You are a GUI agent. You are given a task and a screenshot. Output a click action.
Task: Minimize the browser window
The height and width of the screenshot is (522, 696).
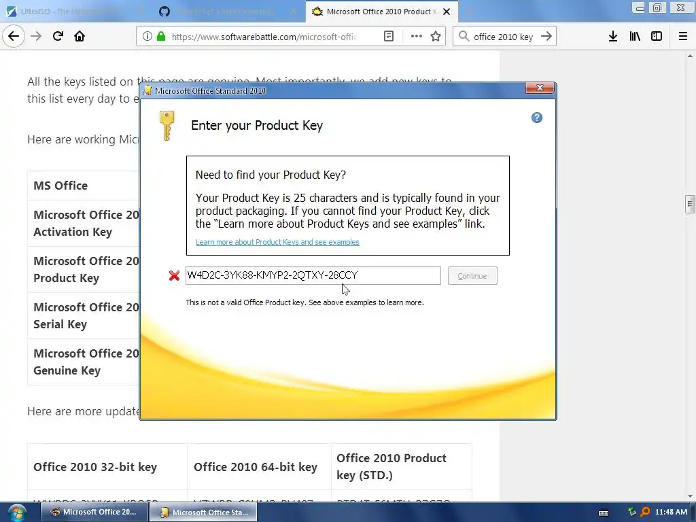(x=639, y=8)
